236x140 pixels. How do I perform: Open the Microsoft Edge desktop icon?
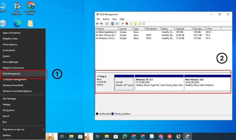pos(17,24)
